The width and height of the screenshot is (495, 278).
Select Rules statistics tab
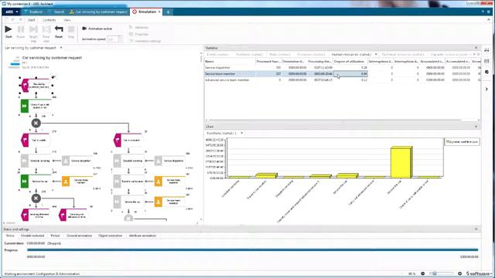[x=280, y=55]
